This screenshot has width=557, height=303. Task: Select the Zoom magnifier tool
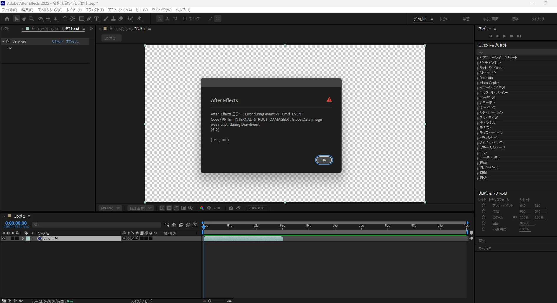(31, 19)
